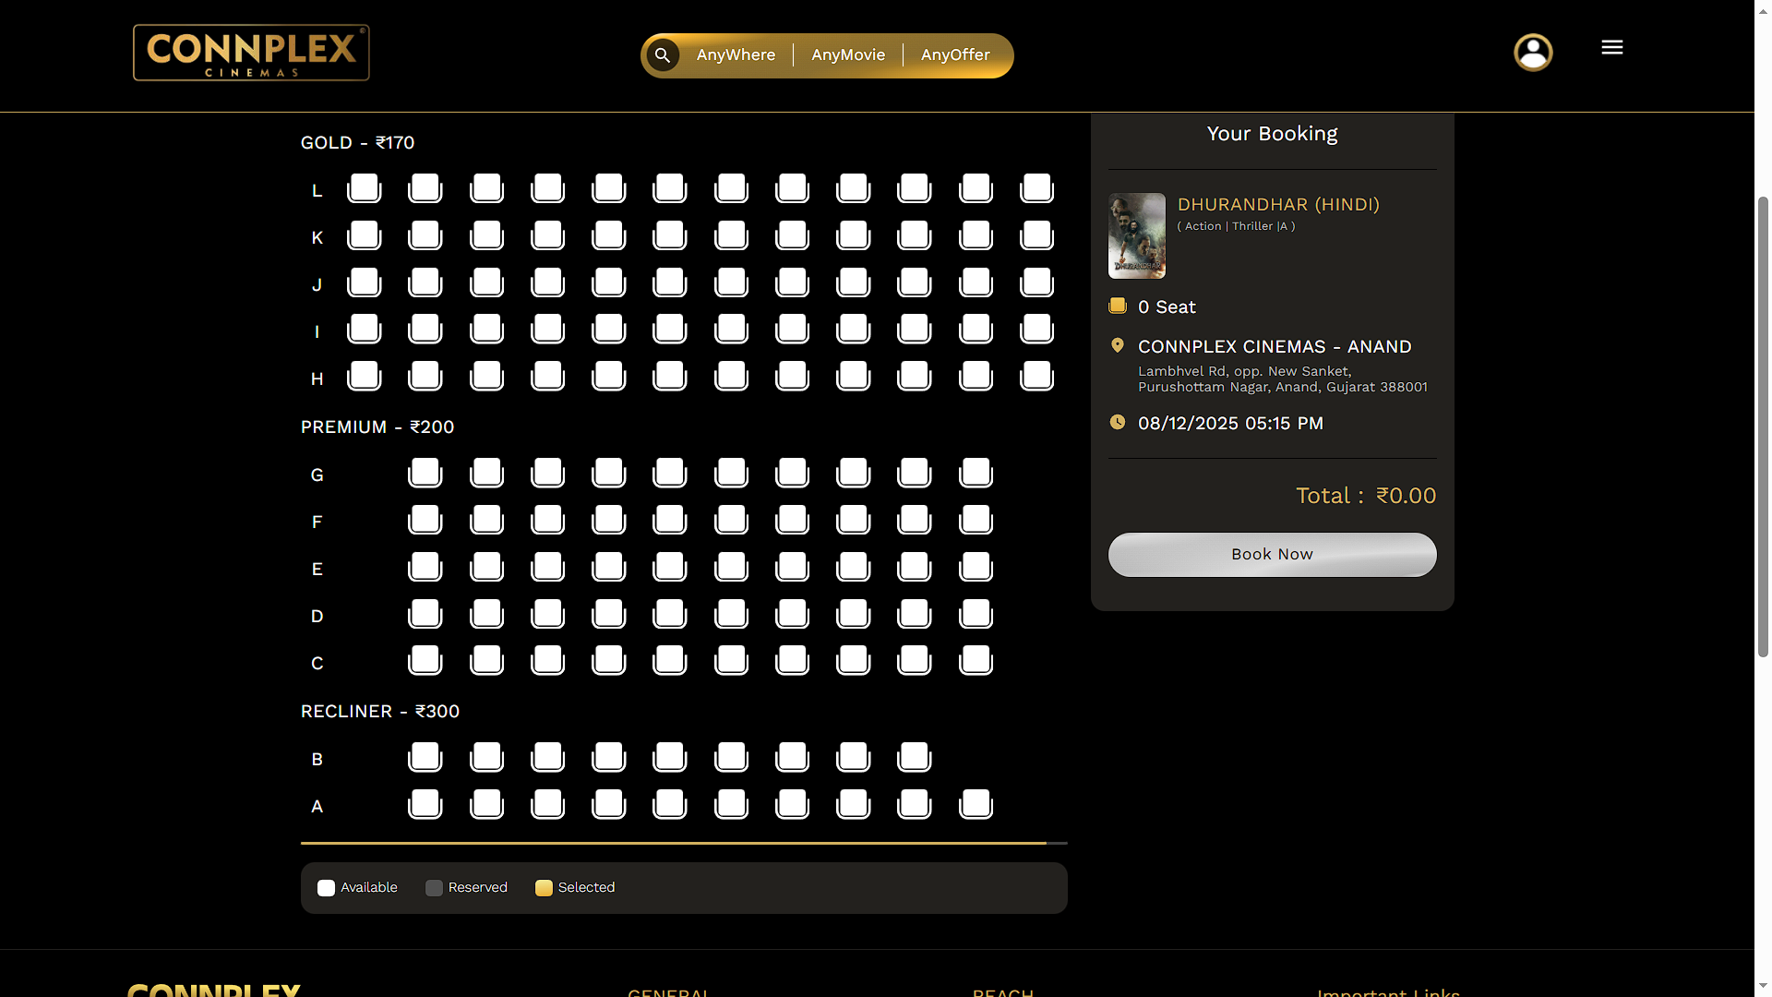Click the Connplex Cinemas logo
The height and width of the screenshot is (997, 1772).
tap(251, 53)
